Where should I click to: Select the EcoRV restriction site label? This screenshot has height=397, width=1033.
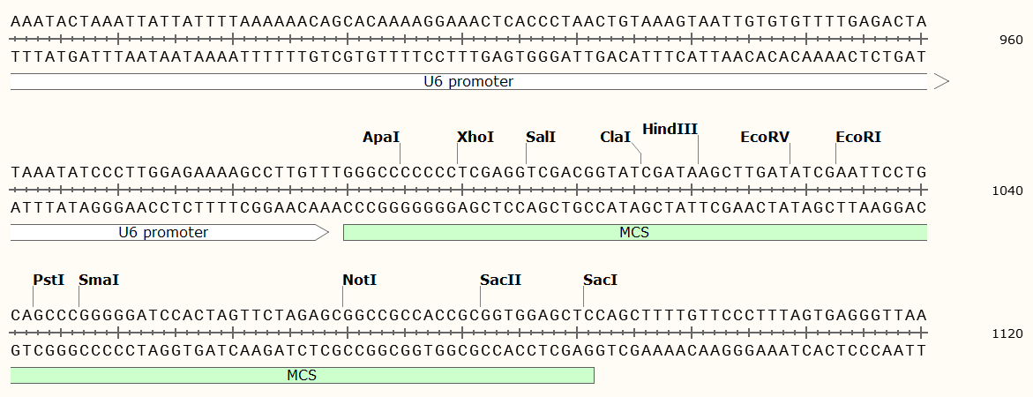765,138
